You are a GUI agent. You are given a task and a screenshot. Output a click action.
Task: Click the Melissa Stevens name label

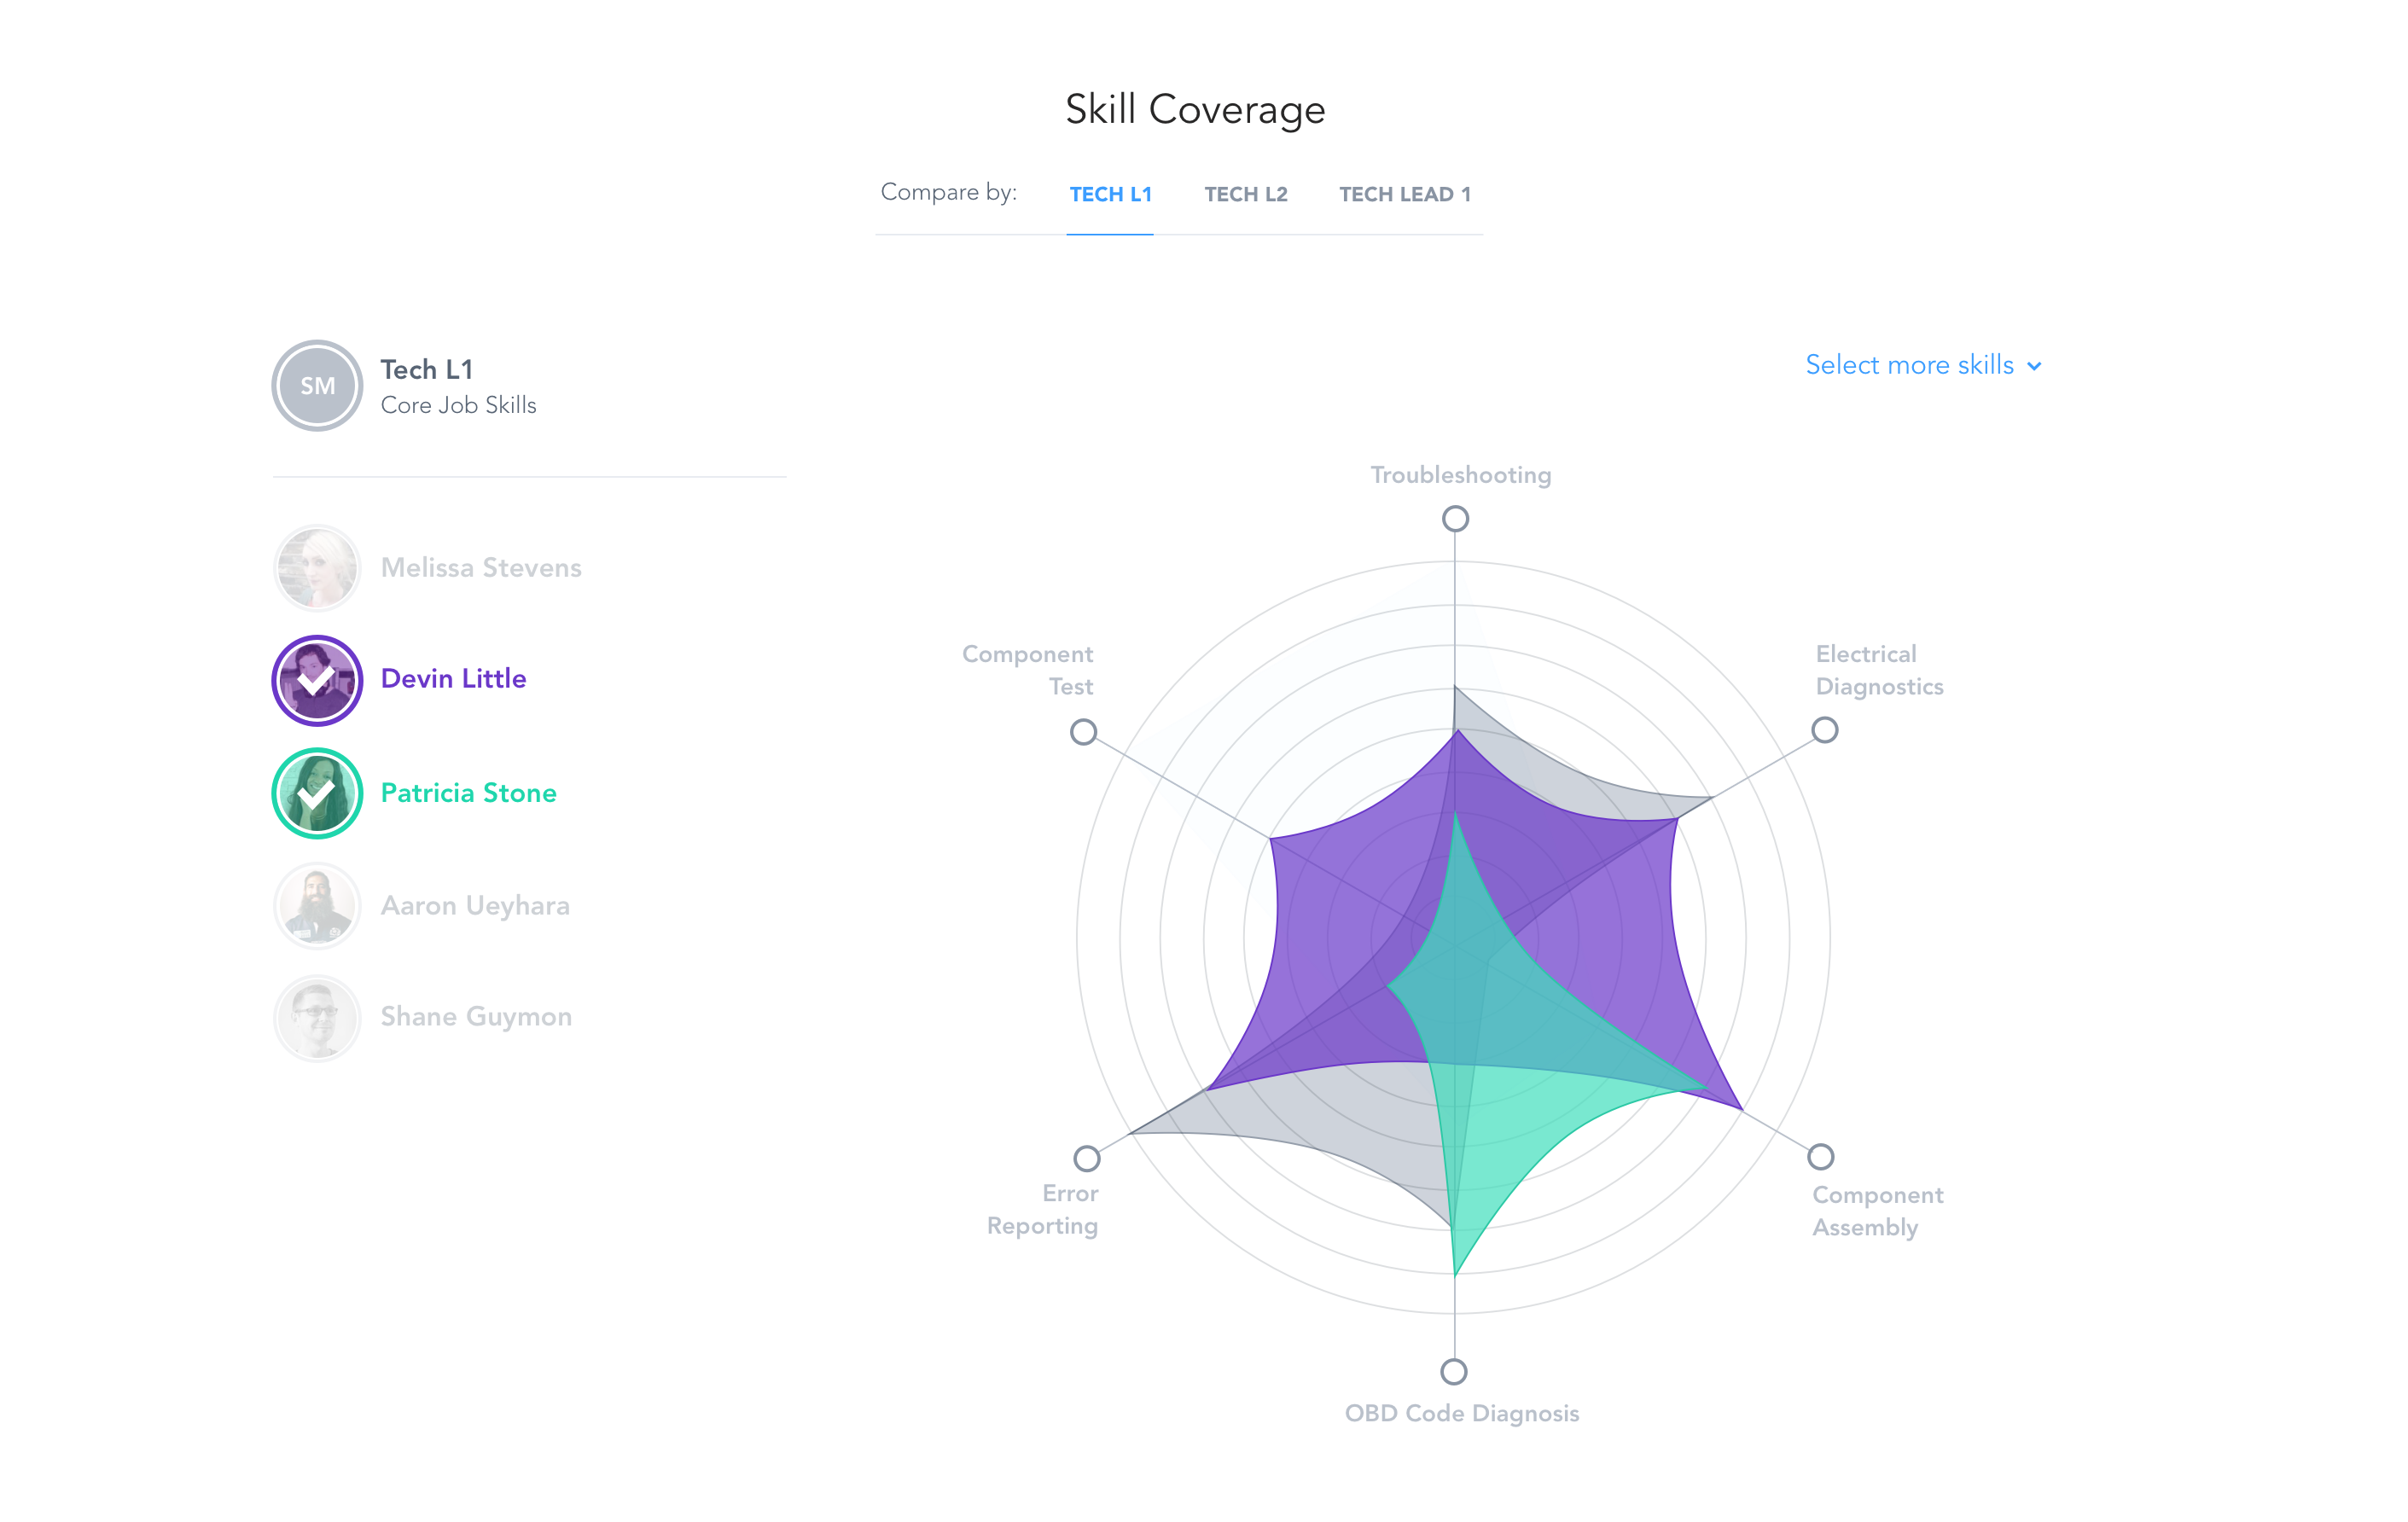click(480, 568)
